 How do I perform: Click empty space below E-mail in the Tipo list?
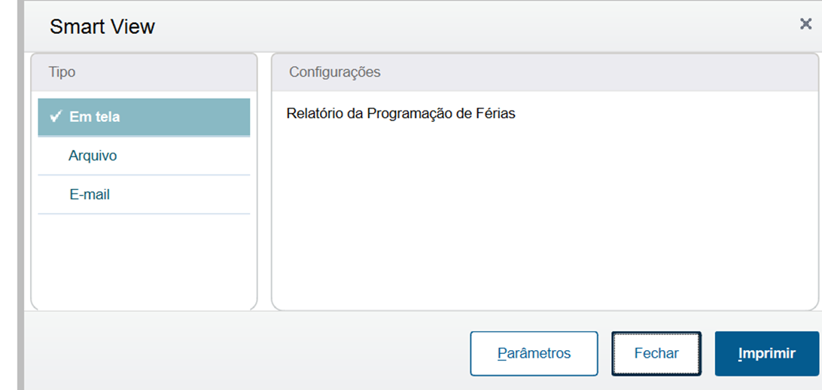(143, 260)
